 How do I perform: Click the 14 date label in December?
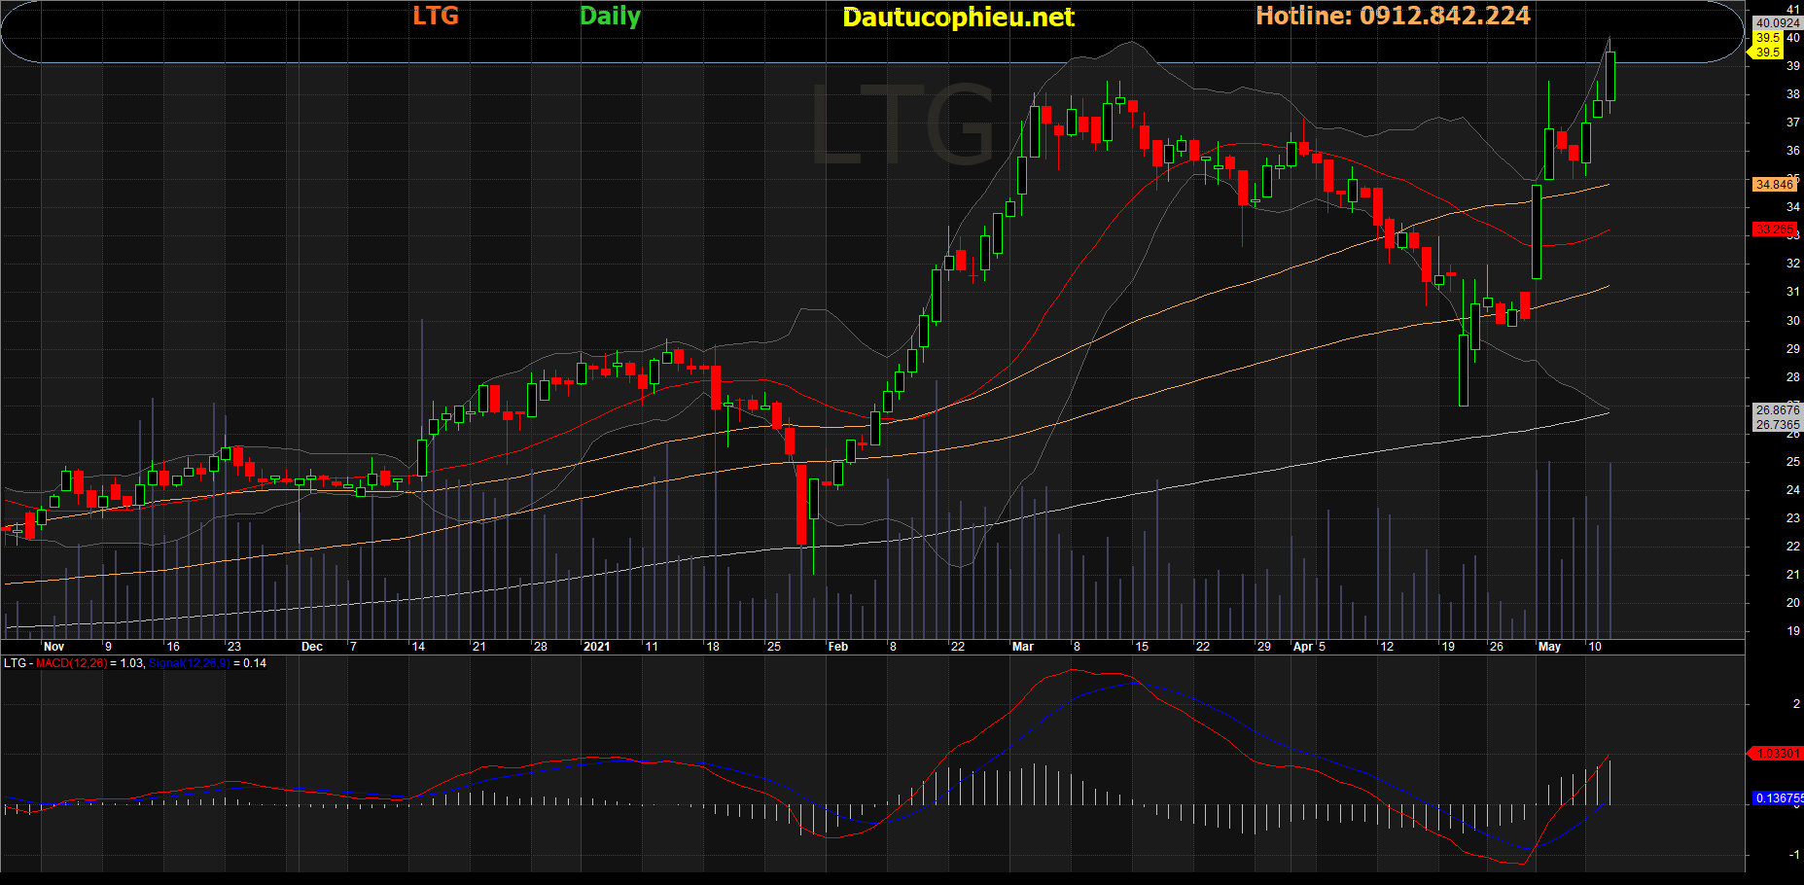pos(418,647)
